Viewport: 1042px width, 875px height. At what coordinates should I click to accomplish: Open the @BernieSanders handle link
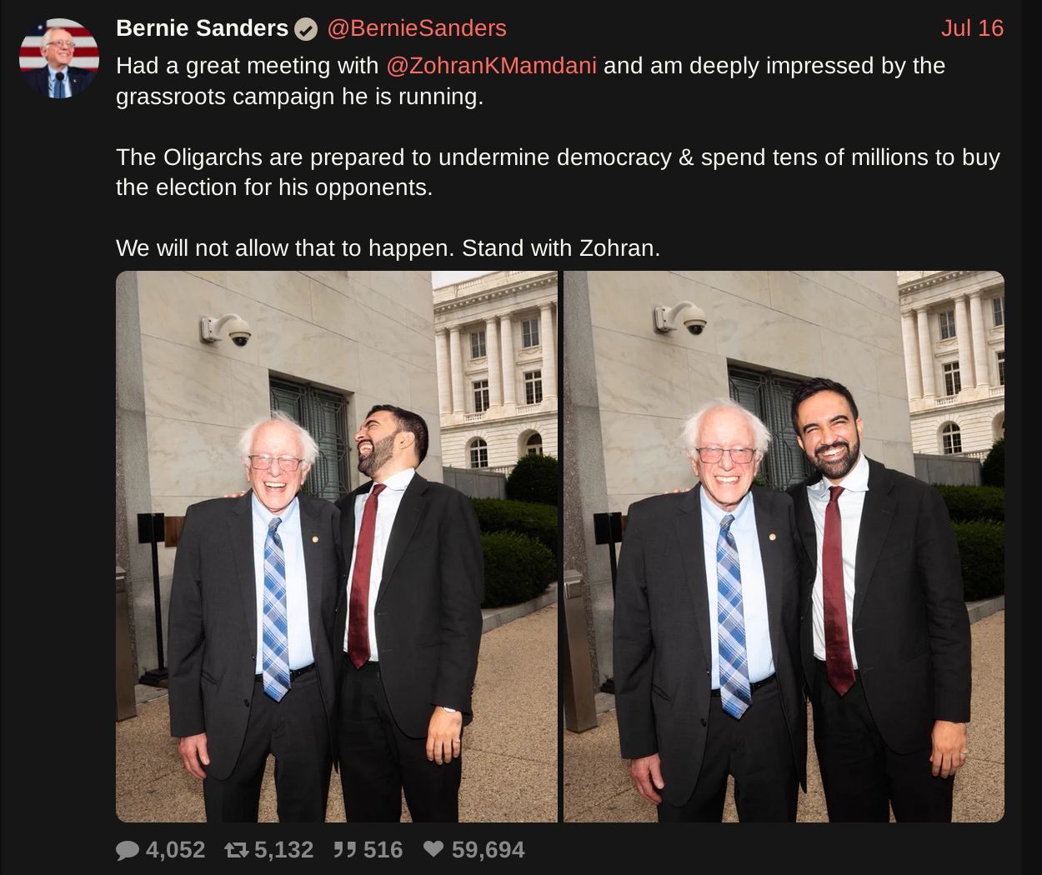(x=417, y=28)
